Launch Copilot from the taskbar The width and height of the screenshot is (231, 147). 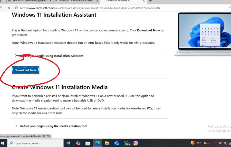78,143
